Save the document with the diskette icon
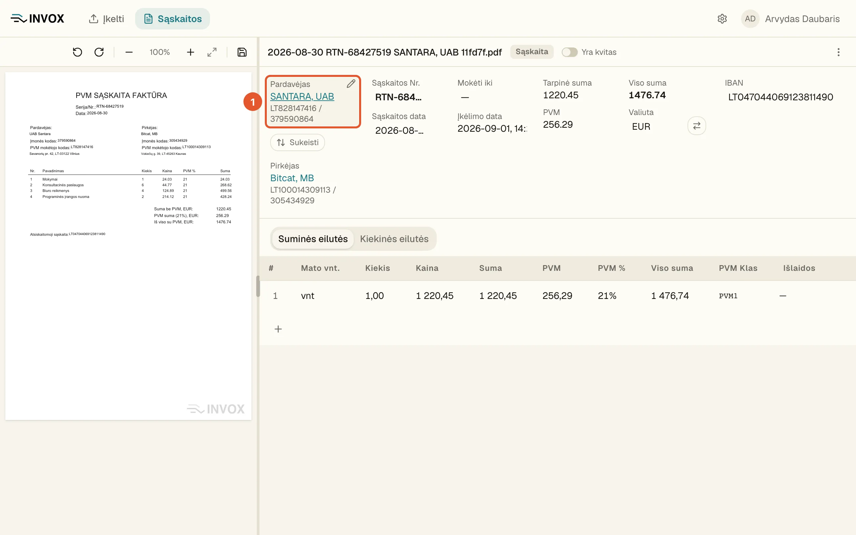This screenshot has width=856, height=535. point(242,52)
